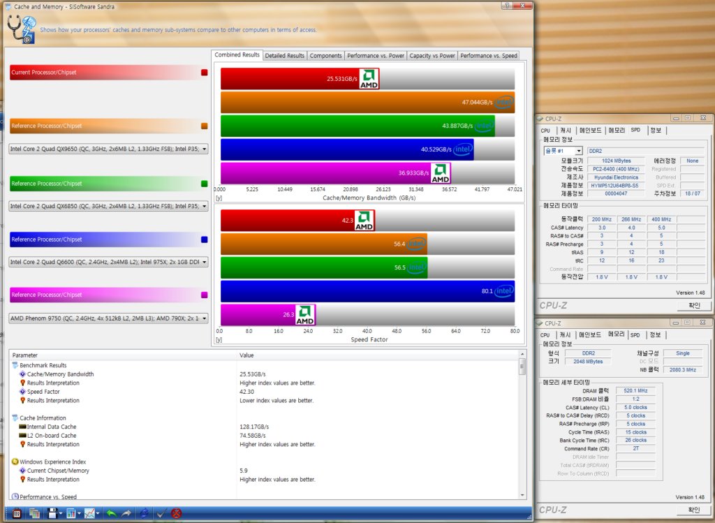Open the Intel Core 2 Quad QX6850 reference dropdown
The width and height of the screenshot is (715, 523).
(x=108, y=206)
